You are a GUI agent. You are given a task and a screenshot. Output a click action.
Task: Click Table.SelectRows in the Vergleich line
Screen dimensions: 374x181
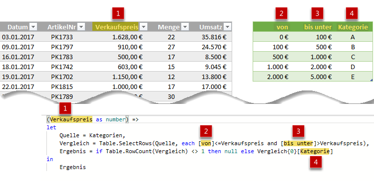tap(126, 144)
